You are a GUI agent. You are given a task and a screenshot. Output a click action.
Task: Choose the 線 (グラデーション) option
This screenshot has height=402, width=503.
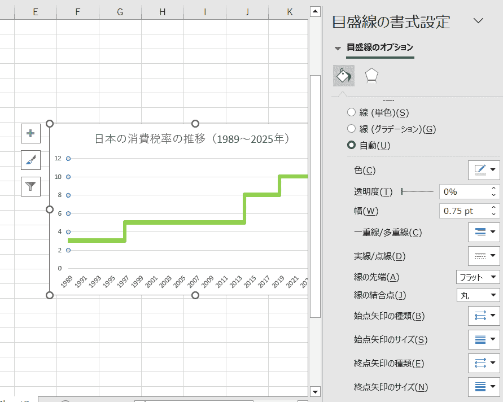(x=352, y=129)
